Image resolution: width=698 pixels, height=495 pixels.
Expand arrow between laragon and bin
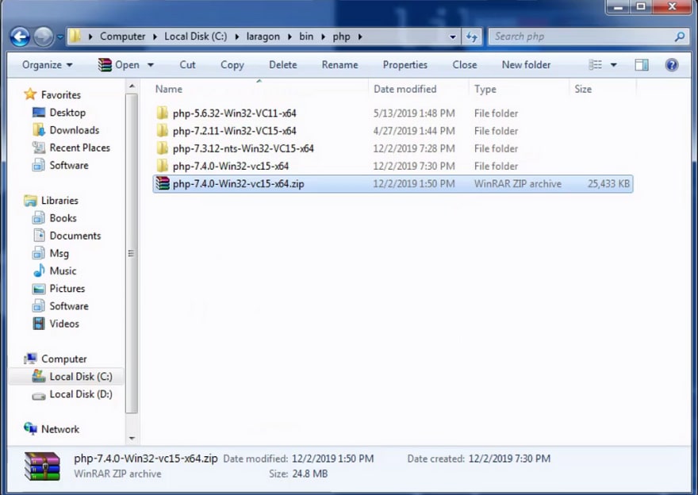pyautogui.click(x=290, y=36)
